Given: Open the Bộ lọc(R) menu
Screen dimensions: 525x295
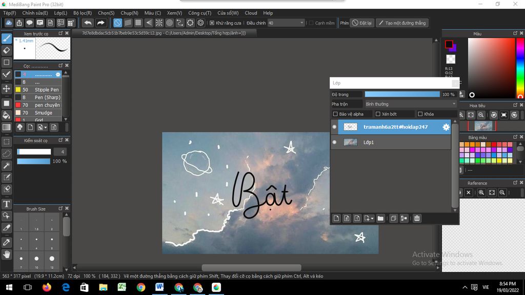Looking at the screenshot, I should point(83,13).
